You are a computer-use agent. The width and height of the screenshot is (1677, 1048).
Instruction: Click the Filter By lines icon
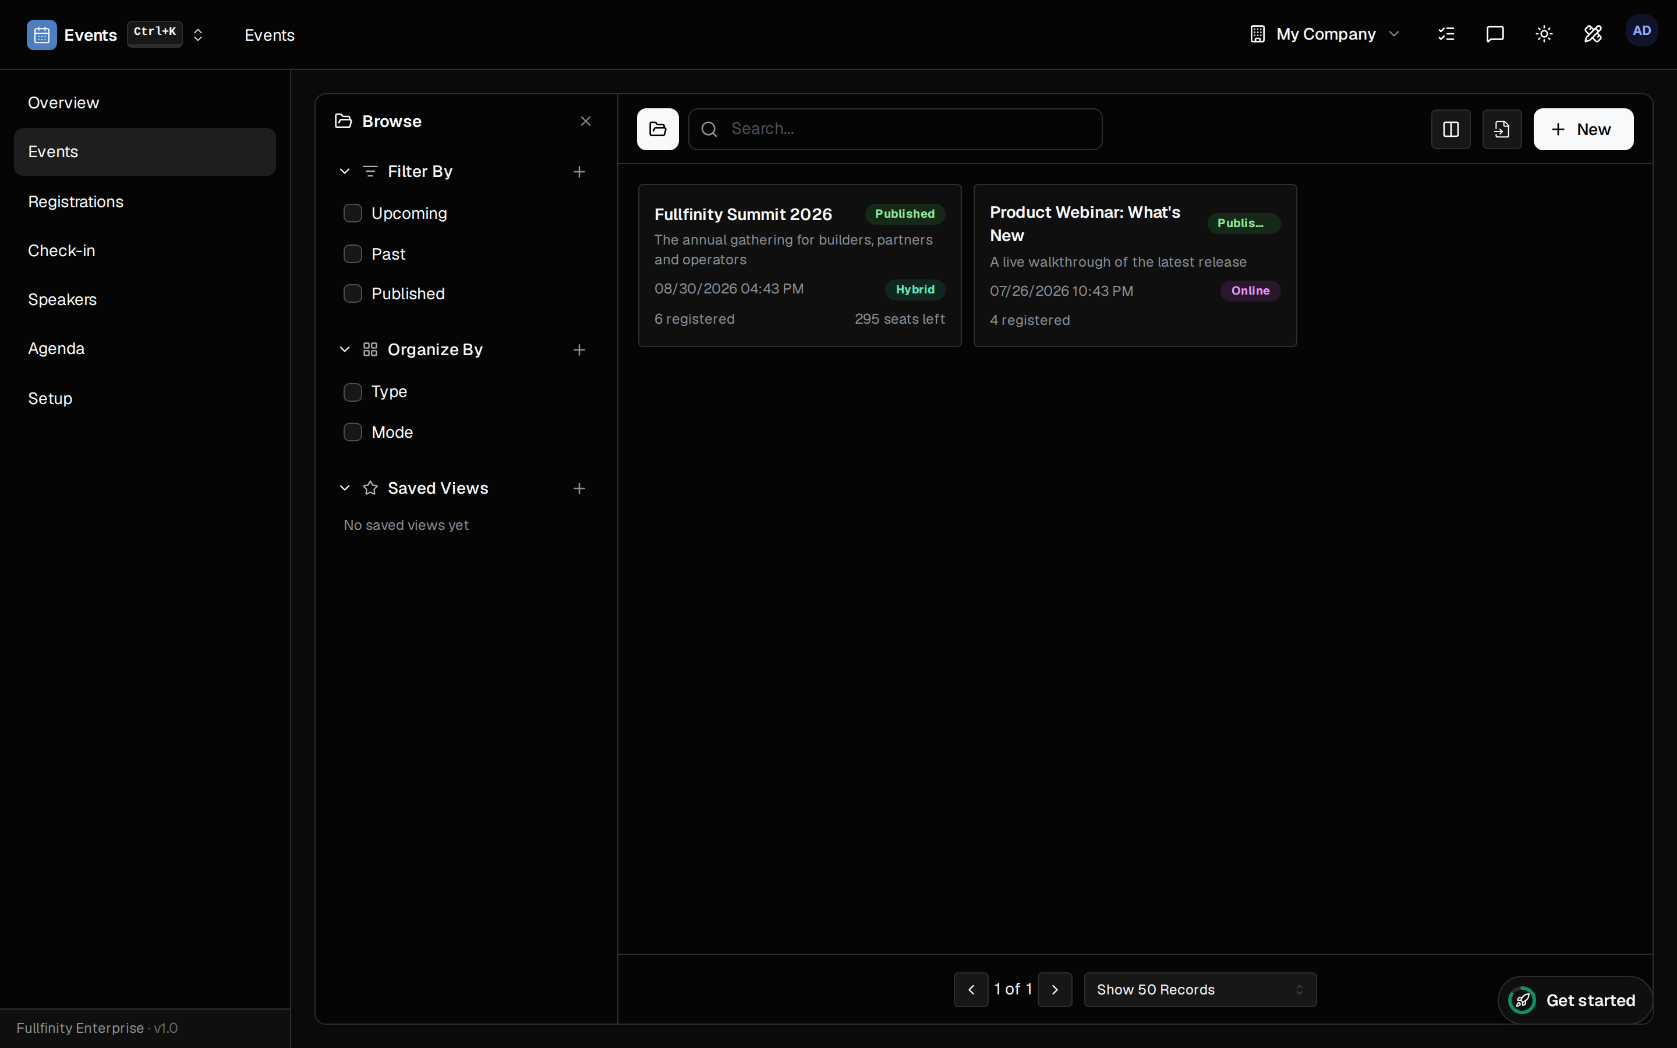coord(370,171)
